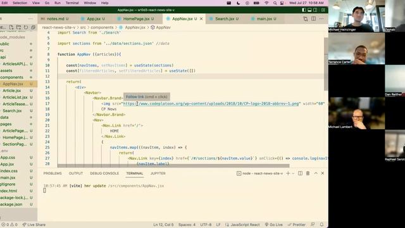Toggle panel layout icon in title bar
405x228 pixels.
point(309,10)
